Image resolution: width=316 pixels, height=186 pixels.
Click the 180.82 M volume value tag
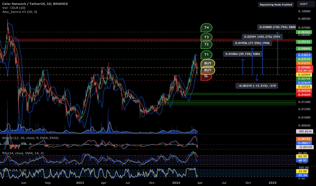(x=305, y=131)
